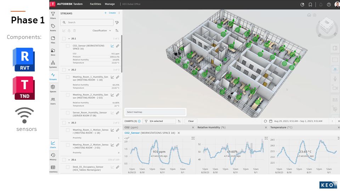This screenshot has width=340, height=191.
Task: Open the Inventory view
Action: point(53,169)
